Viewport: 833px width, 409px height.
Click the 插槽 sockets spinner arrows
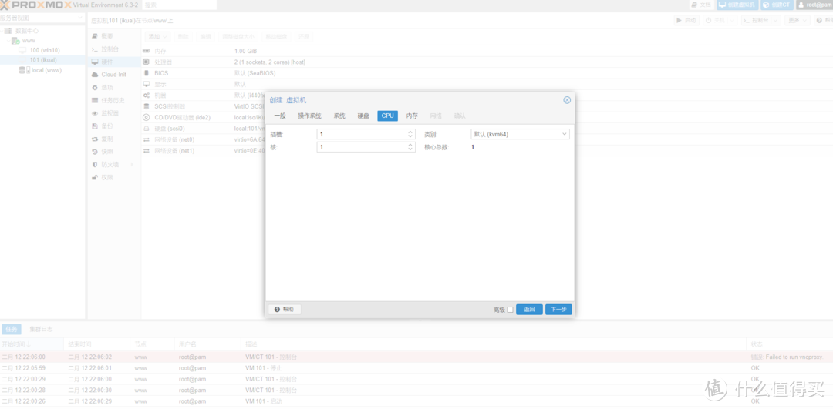click(410, 134)
